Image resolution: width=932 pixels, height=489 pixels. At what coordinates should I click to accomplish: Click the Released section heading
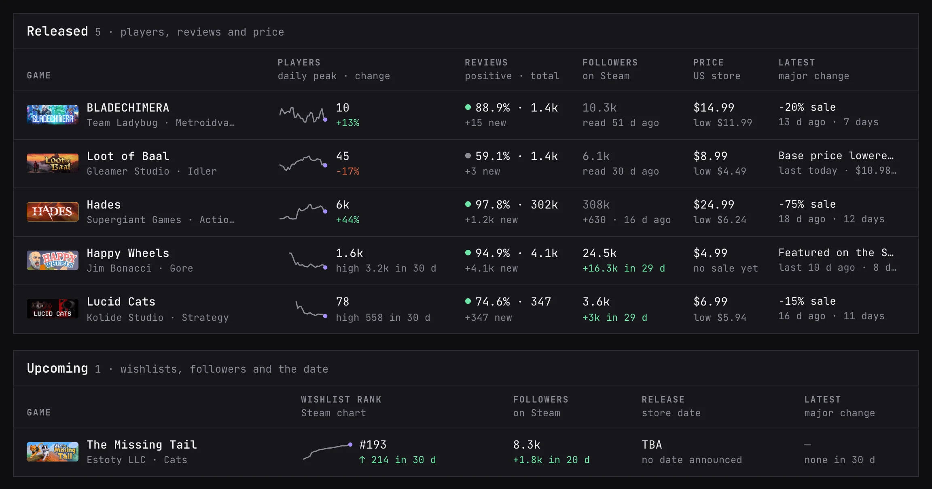pyautogui.click(x=57, y=31)
